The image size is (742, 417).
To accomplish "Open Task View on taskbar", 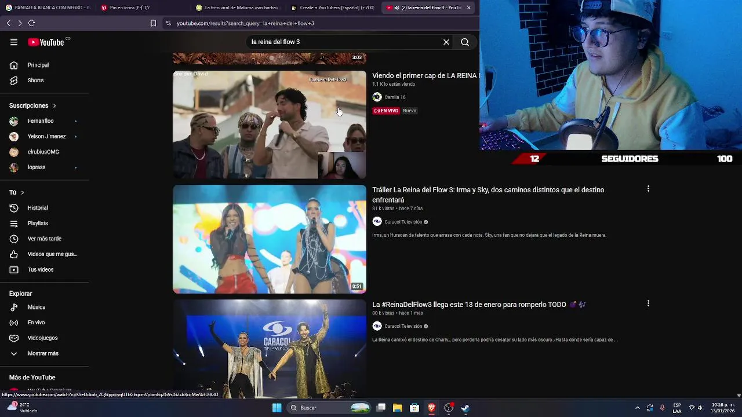I will click(x=381, y=408).
